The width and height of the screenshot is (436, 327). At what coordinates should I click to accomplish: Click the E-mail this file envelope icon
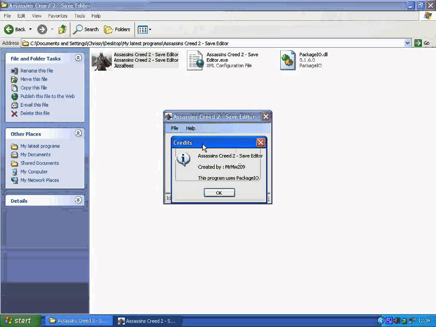[x=15, y=105]
